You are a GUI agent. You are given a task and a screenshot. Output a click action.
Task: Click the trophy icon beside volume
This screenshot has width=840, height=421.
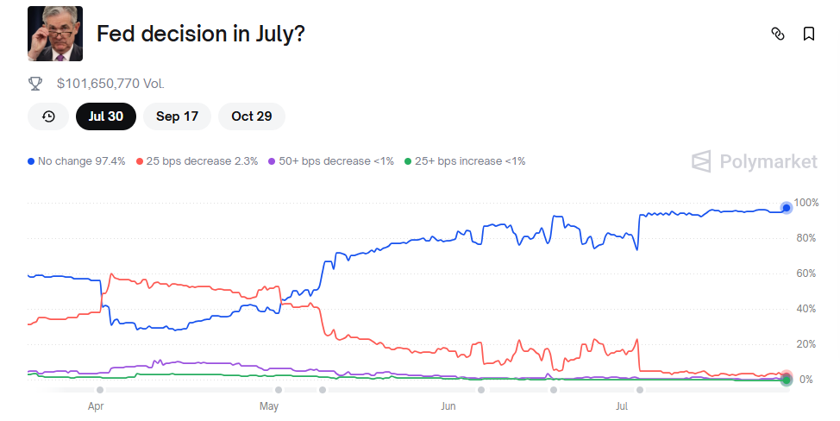pyautogui.click(x=35, y=84)
